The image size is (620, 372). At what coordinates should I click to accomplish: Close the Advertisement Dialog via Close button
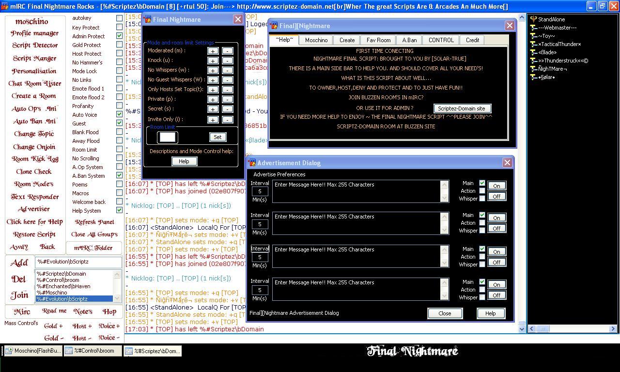pos(445,313)
